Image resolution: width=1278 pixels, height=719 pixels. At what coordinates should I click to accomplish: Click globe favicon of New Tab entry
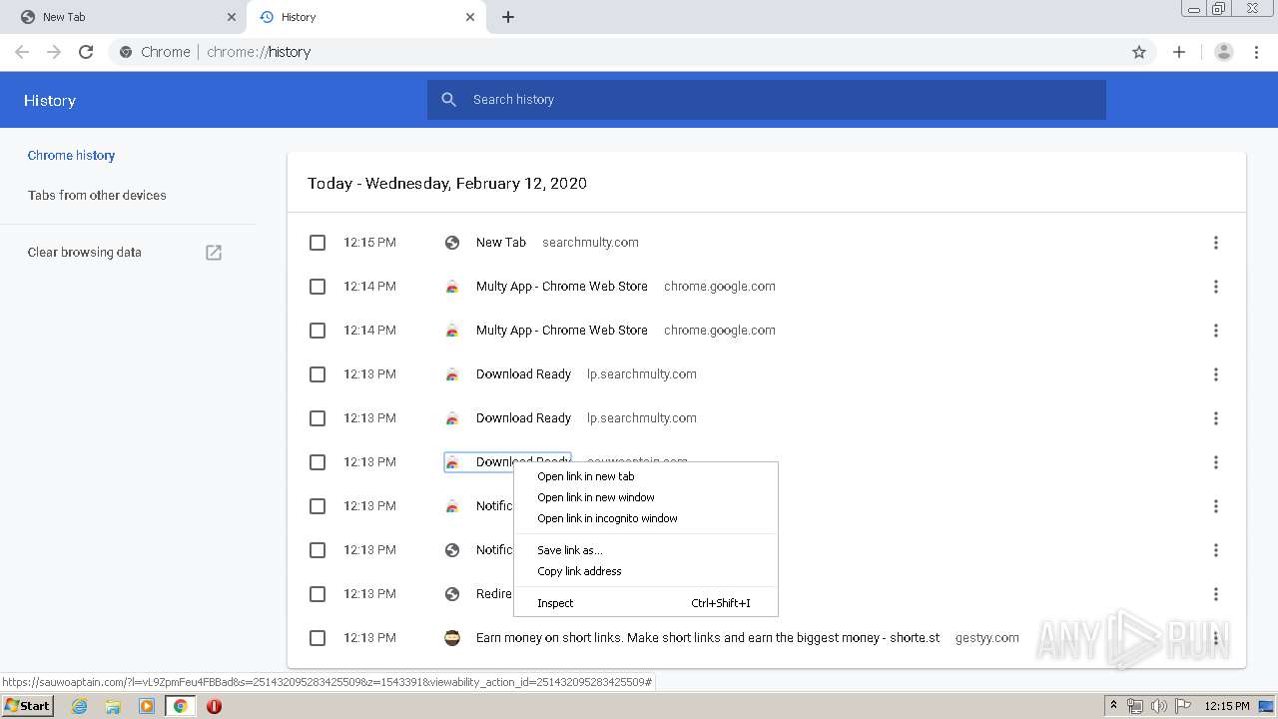(452, 243)
